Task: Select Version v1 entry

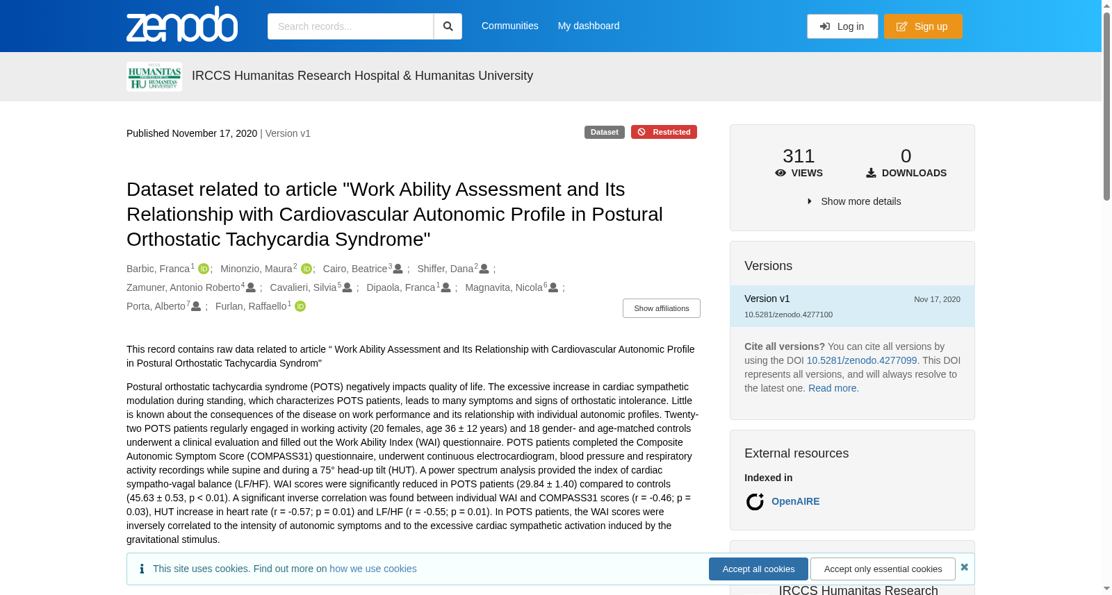Action: pyautogui.click(x=852, y=306)
